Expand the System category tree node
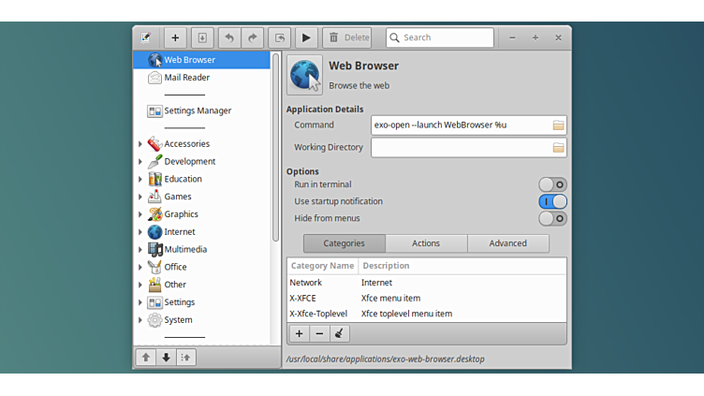Viewport: 704px width, 396px height. [x=140, y=320]
